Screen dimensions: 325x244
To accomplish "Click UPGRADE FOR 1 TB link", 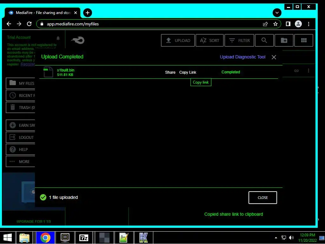I will [34, 221].
